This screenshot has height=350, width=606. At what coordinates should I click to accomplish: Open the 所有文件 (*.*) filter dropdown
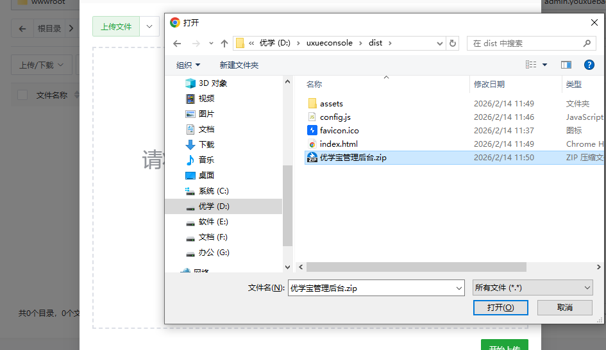coord(532,288)
